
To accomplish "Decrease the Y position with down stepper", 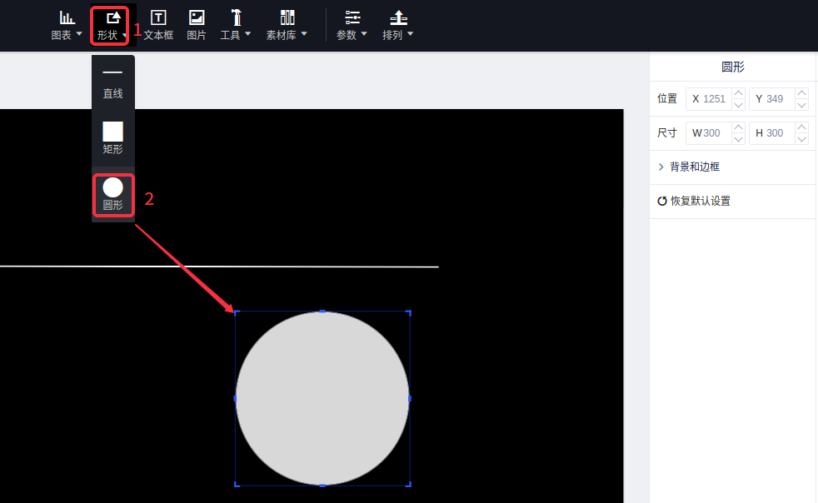I will coord(801,105).
